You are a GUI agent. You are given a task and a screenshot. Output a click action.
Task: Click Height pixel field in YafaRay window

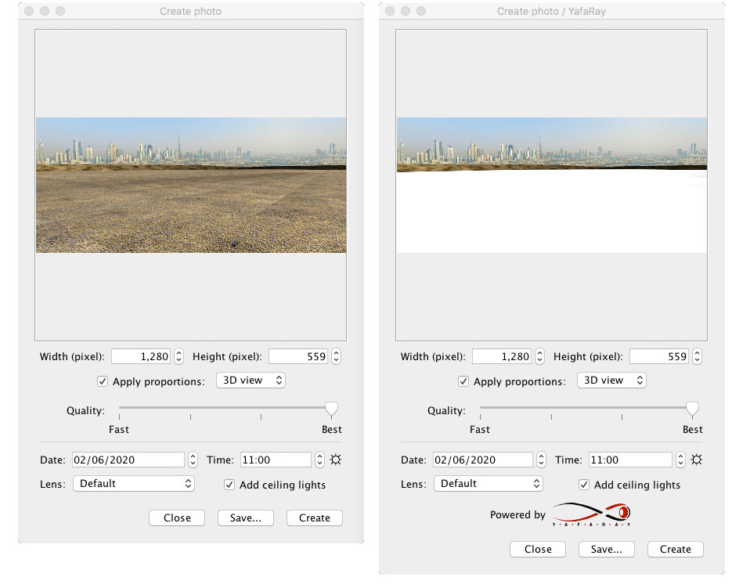click(x=659, y=356)
